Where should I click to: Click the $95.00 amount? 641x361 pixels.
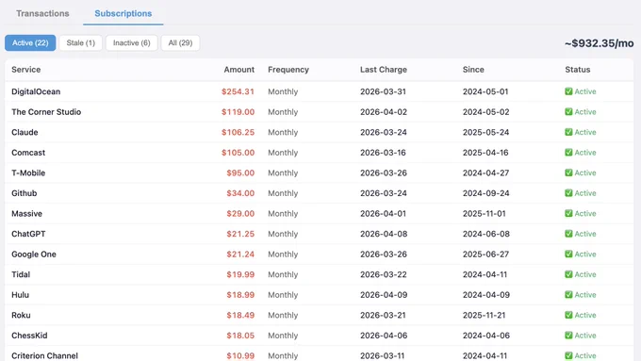(240, 172)
